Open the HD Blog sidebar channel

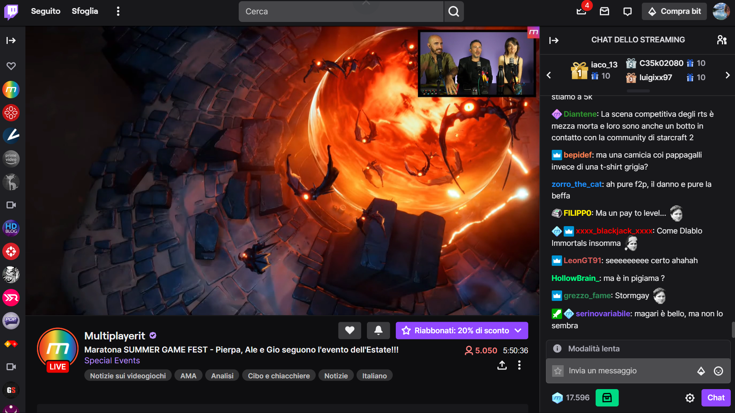[11, 228]
